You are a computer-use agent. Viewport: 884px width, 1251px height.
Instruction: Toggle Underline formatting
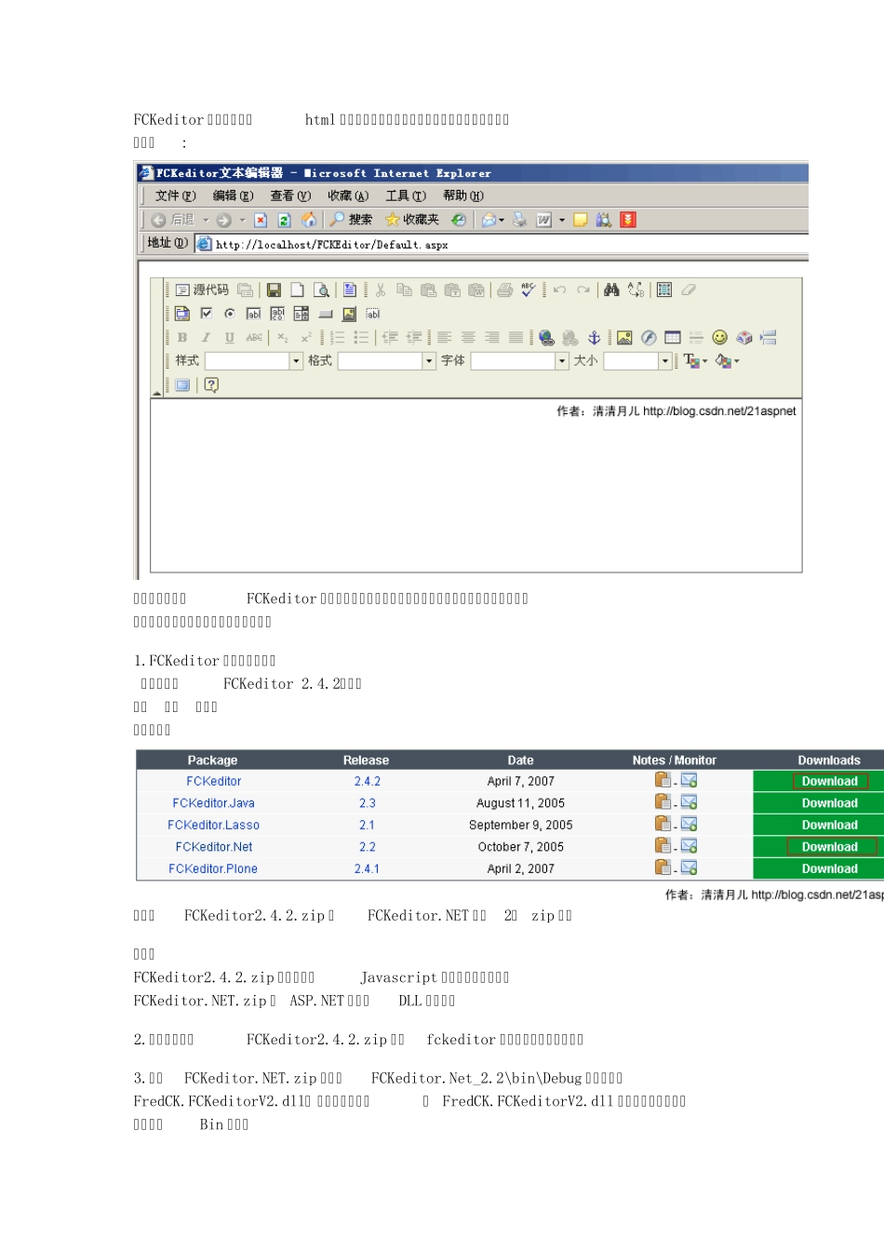[x=230, y=338]
